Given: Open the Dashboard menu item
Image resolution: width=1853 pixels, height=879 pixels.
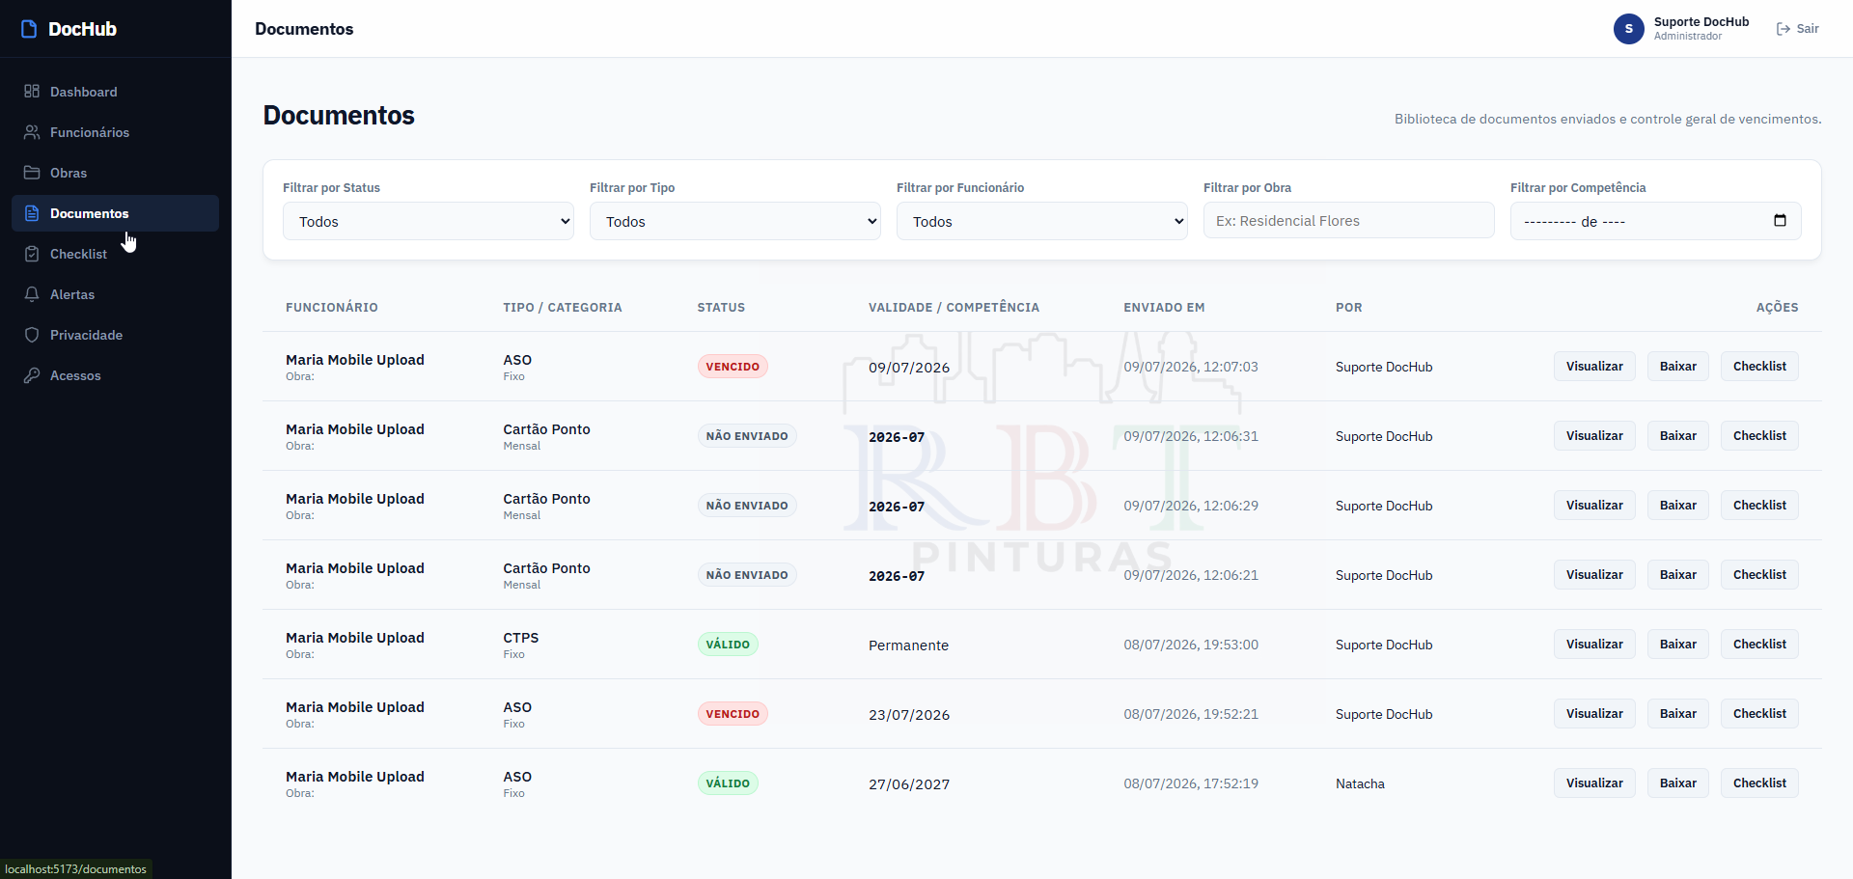Looking at the screenshot, I should pyautogui.click(x=115, y=92).
